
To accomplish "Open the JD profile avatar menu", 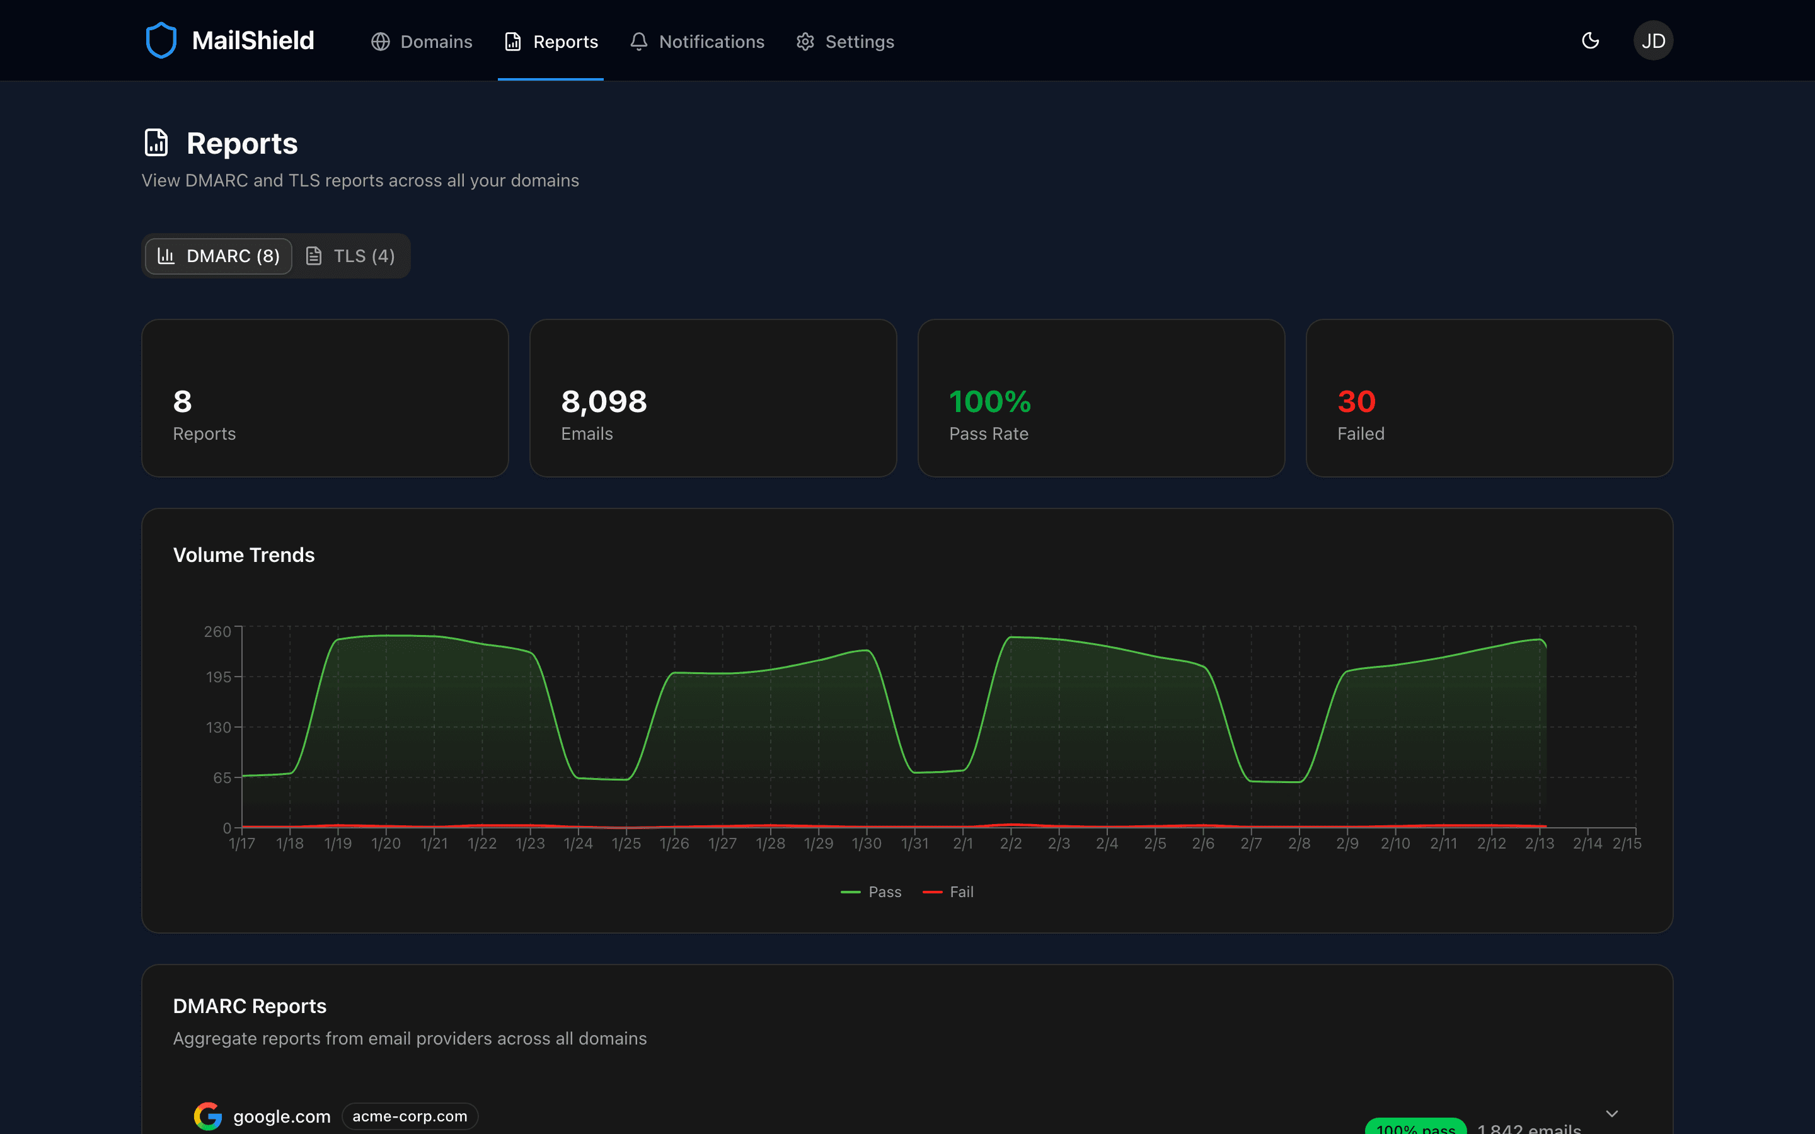I will pyautogui.click(x=1653, y=40).
